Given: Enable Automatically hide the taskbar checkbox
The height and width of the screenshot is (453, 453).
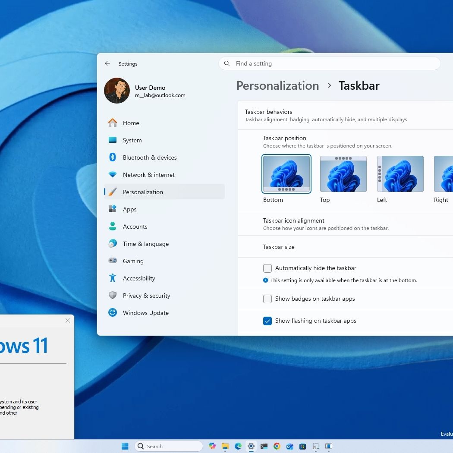Looking at the screenshot, I should (x=267, y=268).
